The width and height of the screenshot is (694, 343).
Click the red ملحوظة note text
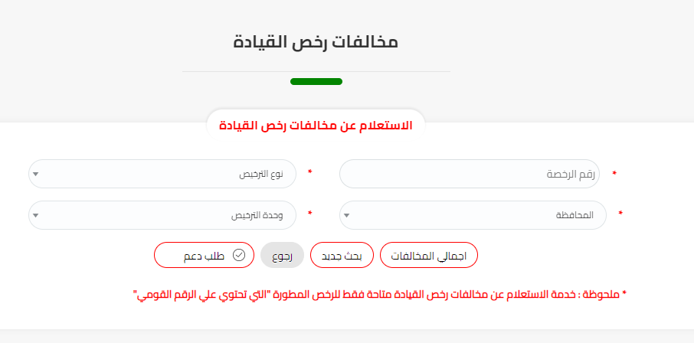380,294
